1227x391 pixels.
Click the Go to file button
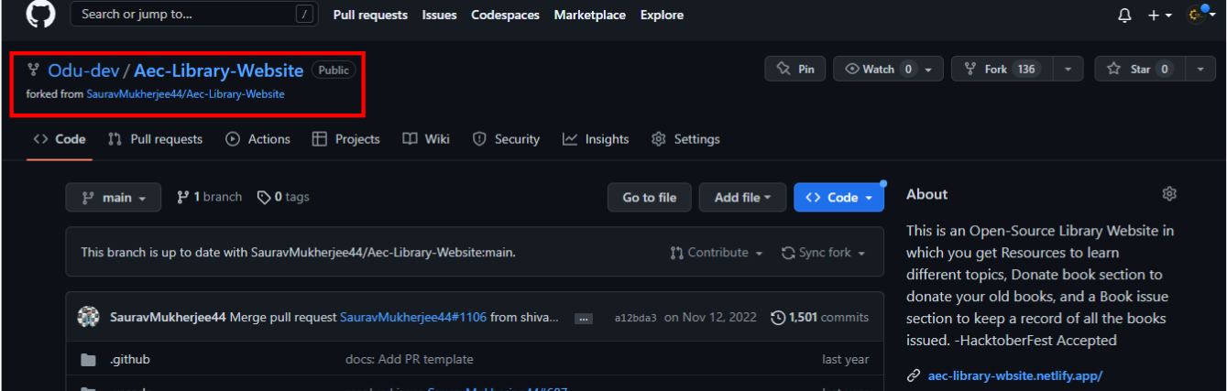(x=650, y=197)
